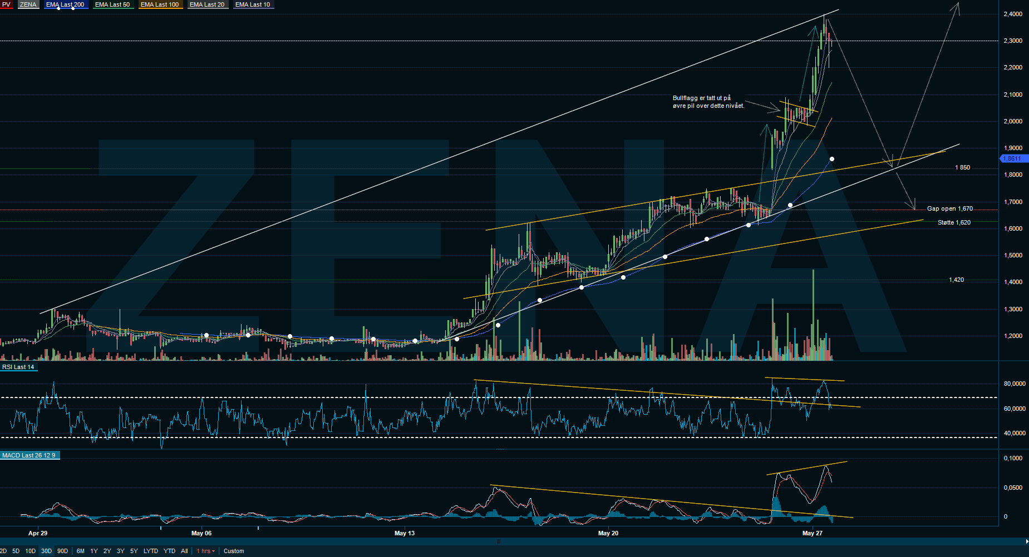Choose the 6M time range

coord(81,551)
